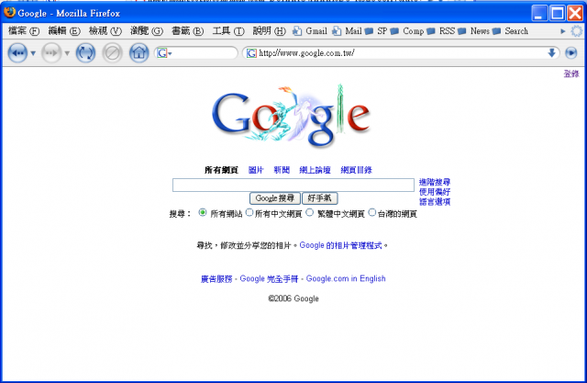Open the 檔案 (F) menu
Screen dimensions: 587x383
coord(24,31)
